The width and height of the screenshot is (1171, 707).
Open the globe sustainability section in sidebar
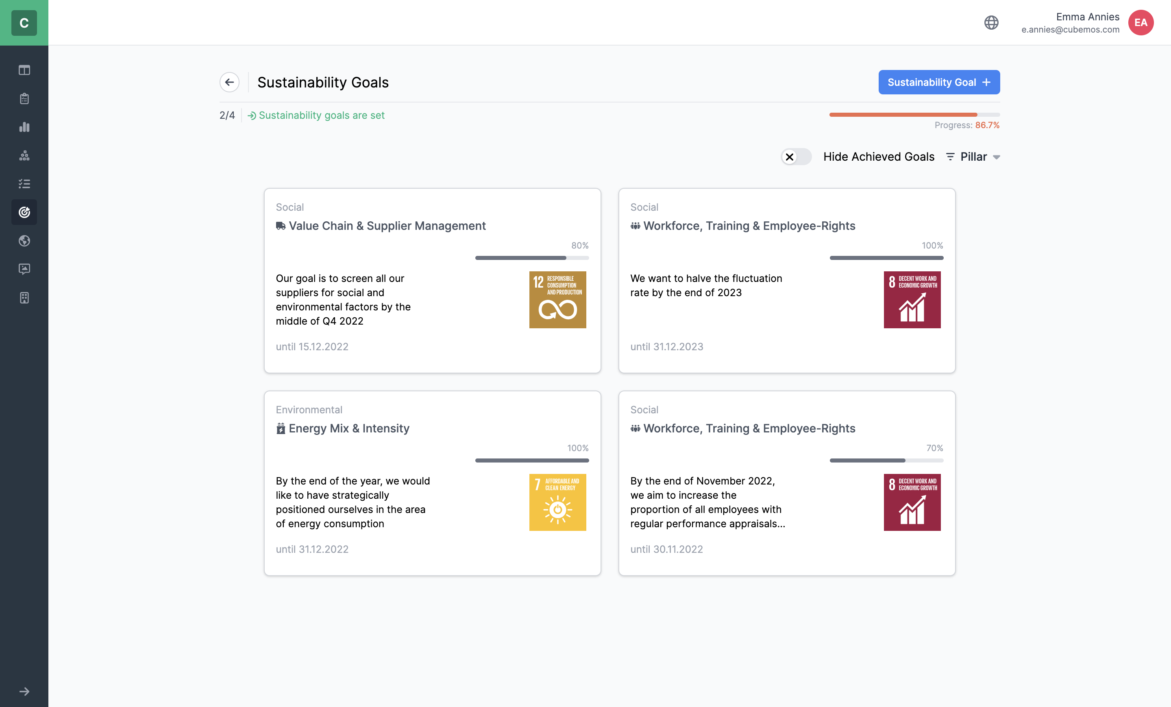pos(24,240)
